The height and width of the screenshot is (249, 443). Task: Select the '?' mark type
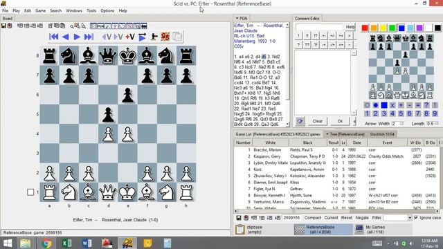coord(426,105)
